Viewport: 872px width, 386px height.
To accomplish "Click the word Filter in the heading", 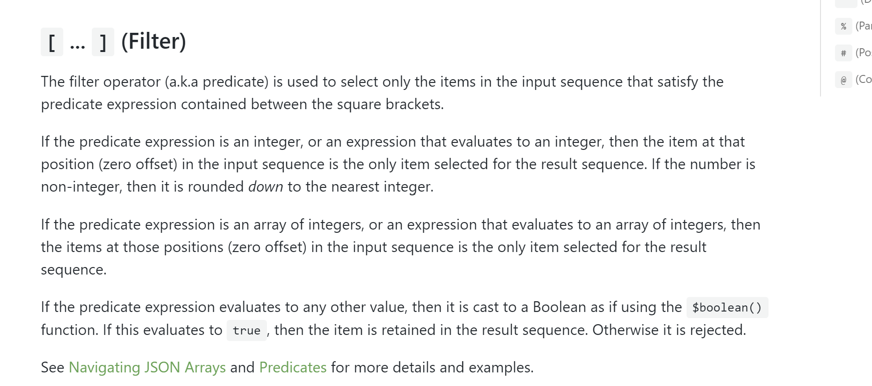I will click(154, 42).
